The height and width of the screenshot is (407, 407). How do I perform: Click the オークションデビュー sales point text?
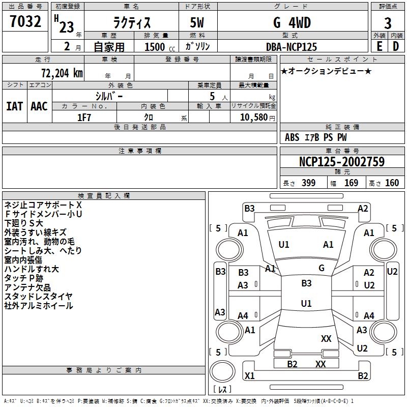[x=326, y=71]
